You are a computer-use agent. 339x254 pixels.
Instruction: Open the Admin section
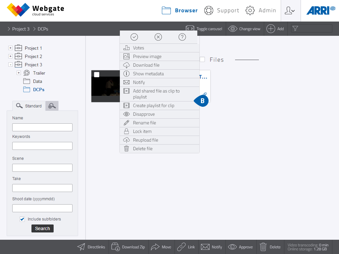(261, 10)
